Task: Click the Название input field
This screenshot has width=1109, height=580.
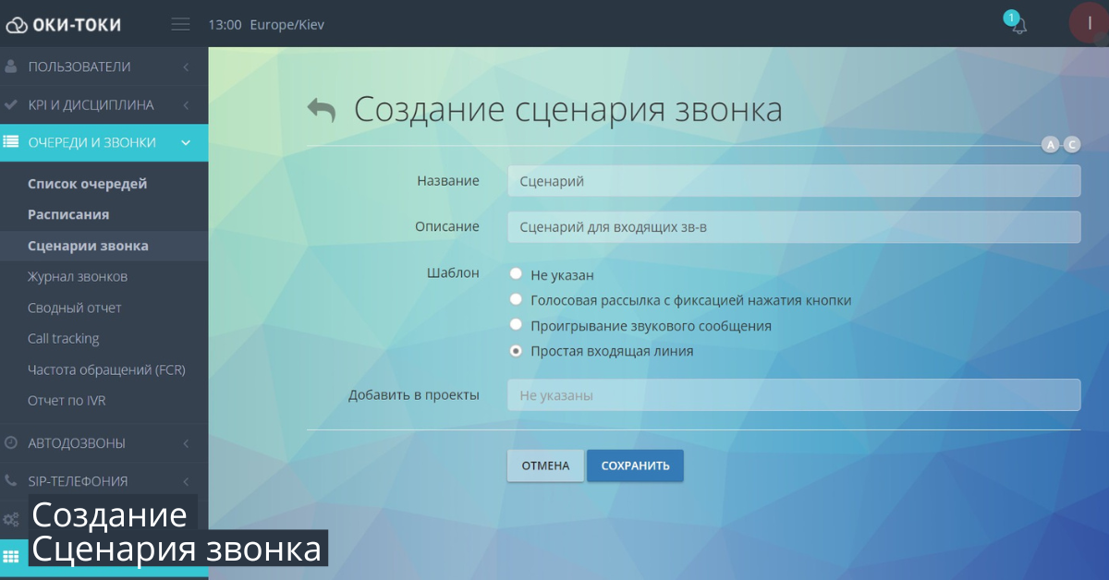Action: click(x=793, y=181)
